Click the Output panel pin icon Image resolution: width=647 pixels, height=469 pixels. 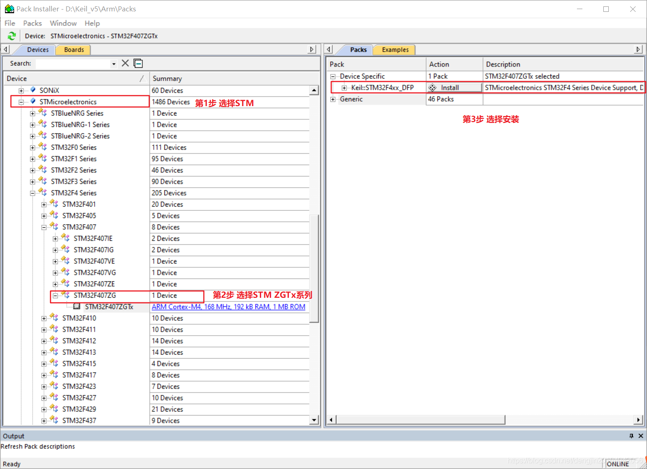tap(631, 436)
